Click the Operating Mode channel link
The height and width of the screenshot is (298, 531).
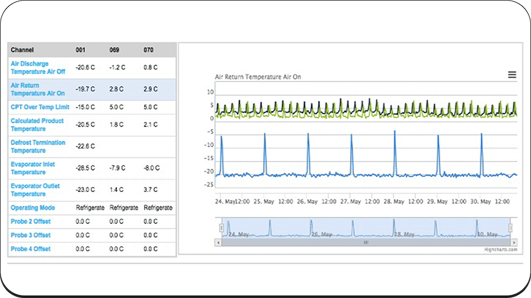coord(33,208)
